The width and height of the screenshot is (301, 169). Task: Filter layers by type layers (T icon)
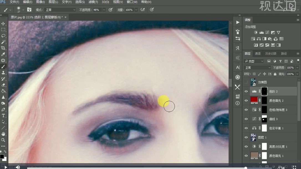click(280, 61)
